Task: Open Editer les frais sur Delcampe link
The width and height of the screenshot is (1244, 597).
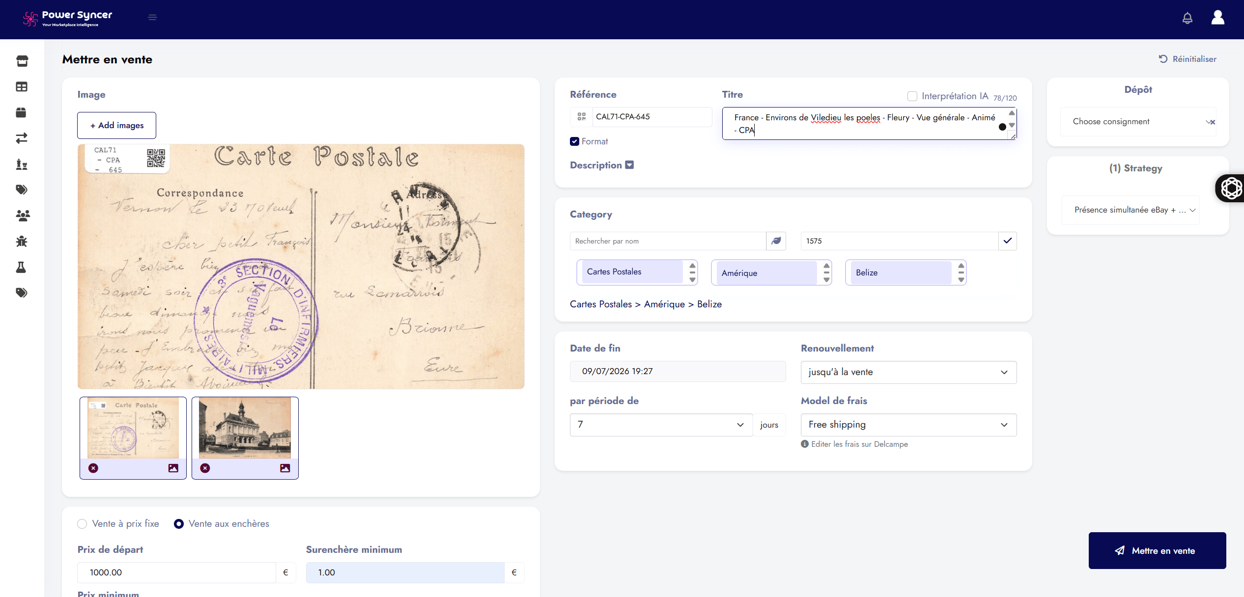Action: [x=859, y=444]
